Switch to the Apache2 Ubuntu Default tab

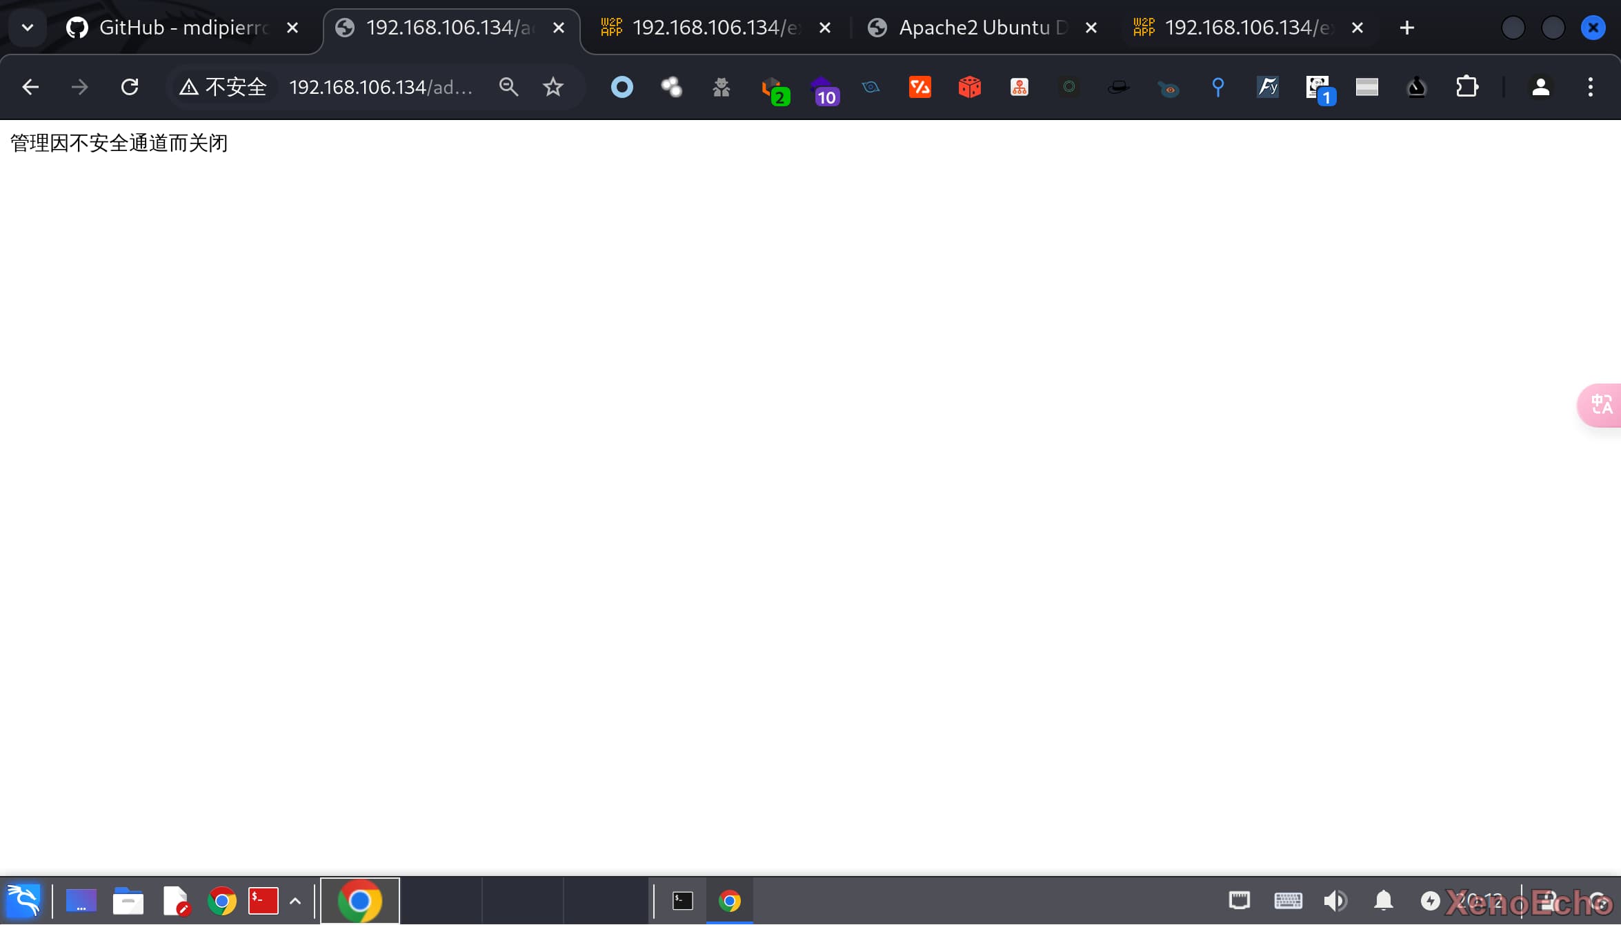click(x=973, y=28)
